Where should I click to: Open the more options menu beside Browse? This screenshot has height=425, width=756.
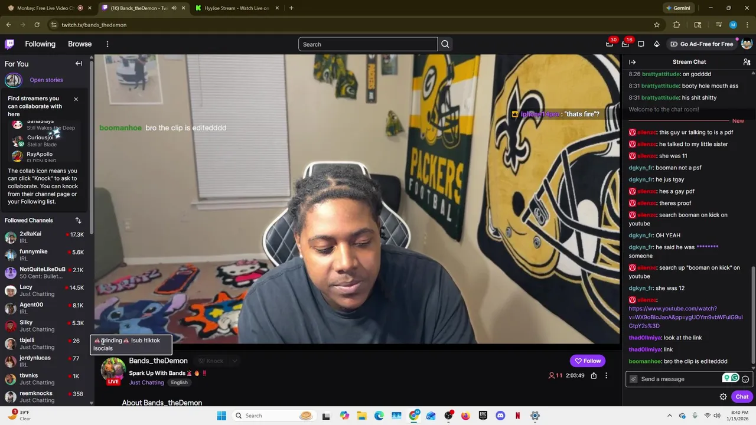coord(107,44)
